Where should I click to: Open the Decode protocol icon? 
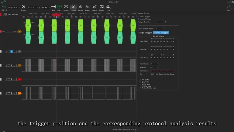coord(80,7)
